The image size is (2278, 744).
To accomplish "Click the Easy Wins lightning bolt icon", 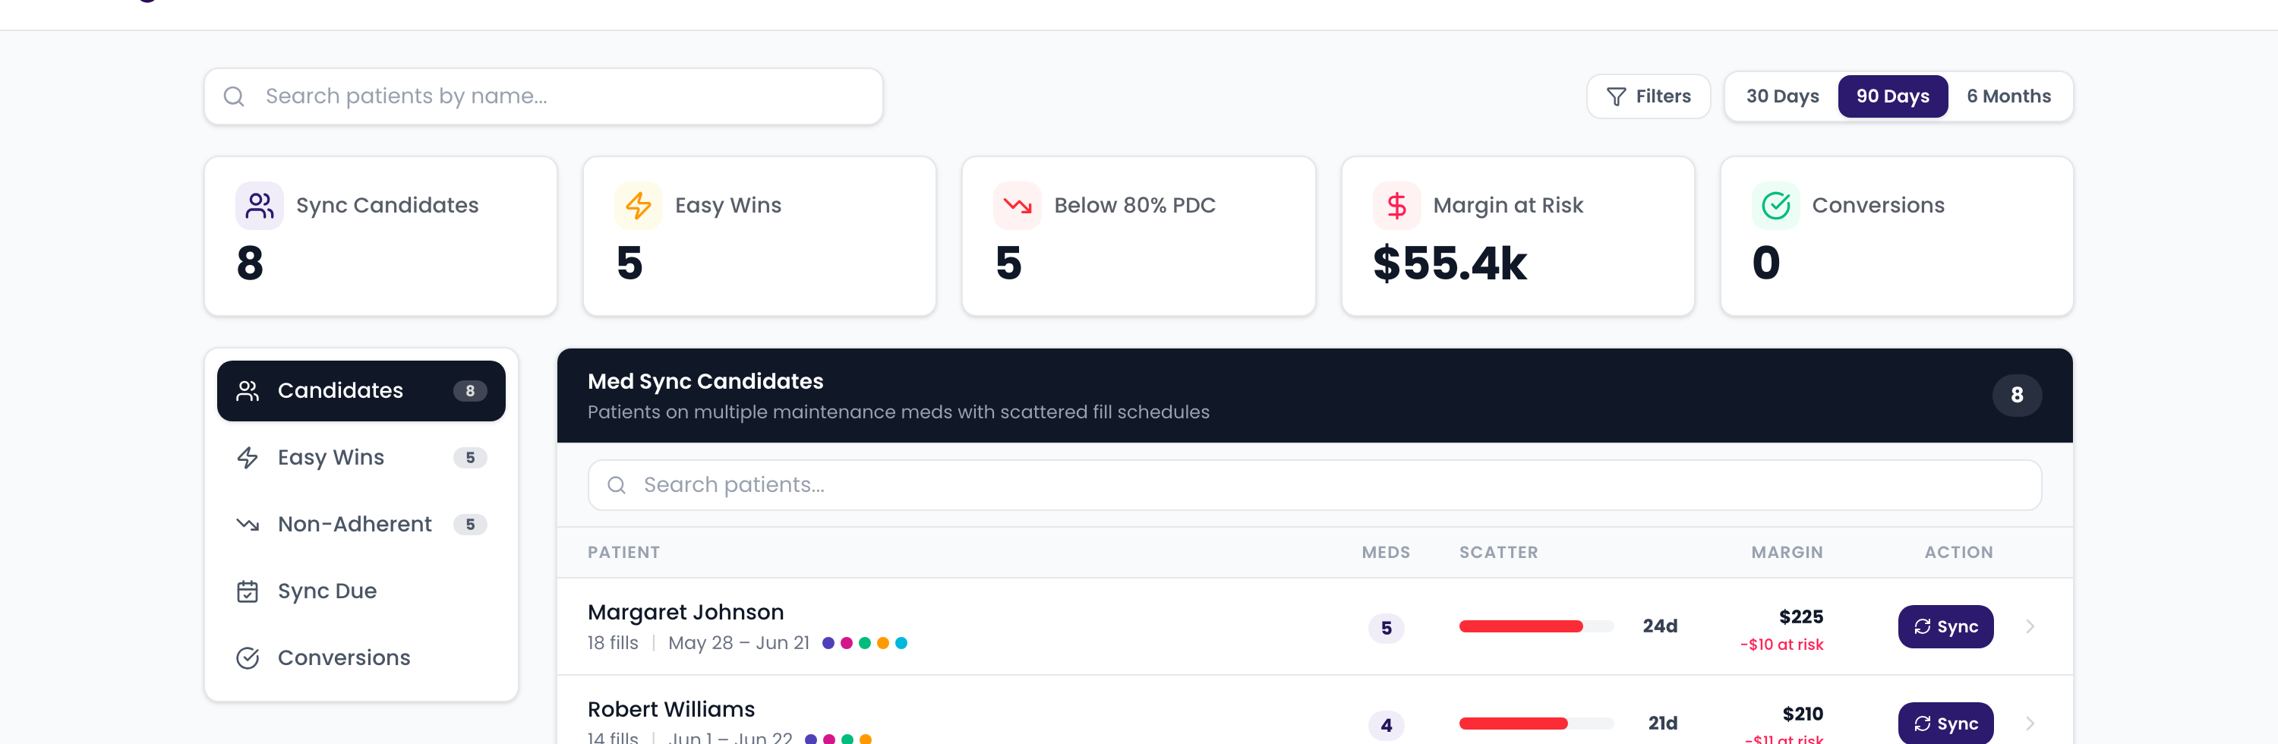I will click(x=638, y=205).
